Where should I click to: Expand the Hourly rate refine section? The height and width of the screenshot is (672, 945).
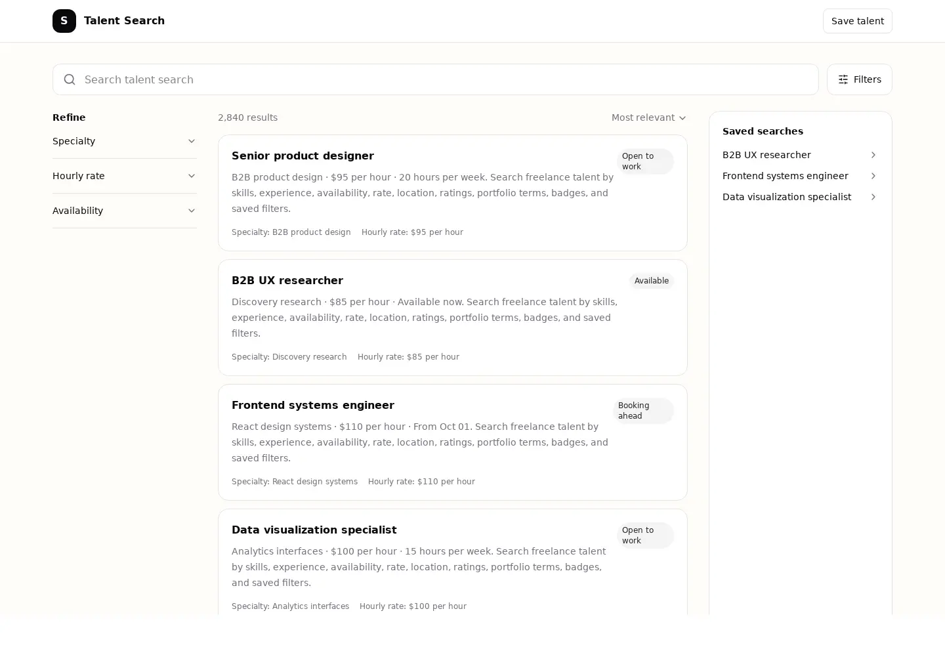click(124, 176)
